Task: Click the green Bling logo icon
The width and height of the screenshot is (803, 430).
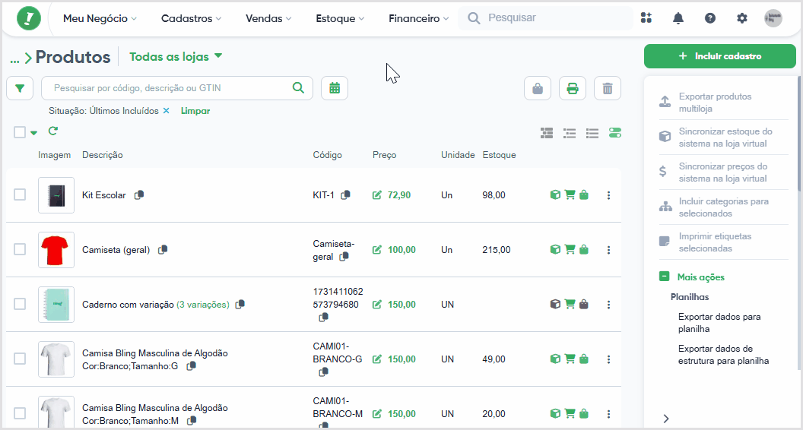Action: click(29, 18)
